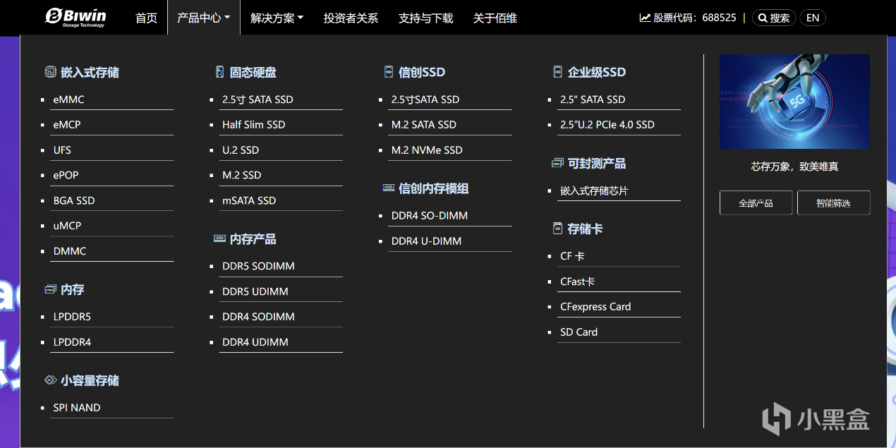The width and height of the screenshot is (896, 448).
Task: Open the M.2 SATA SSD link
Action: [424, 125]
